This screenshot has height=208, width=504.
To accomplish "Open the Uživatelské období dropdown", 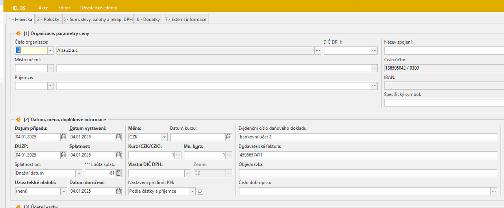I will click(64, 191).
